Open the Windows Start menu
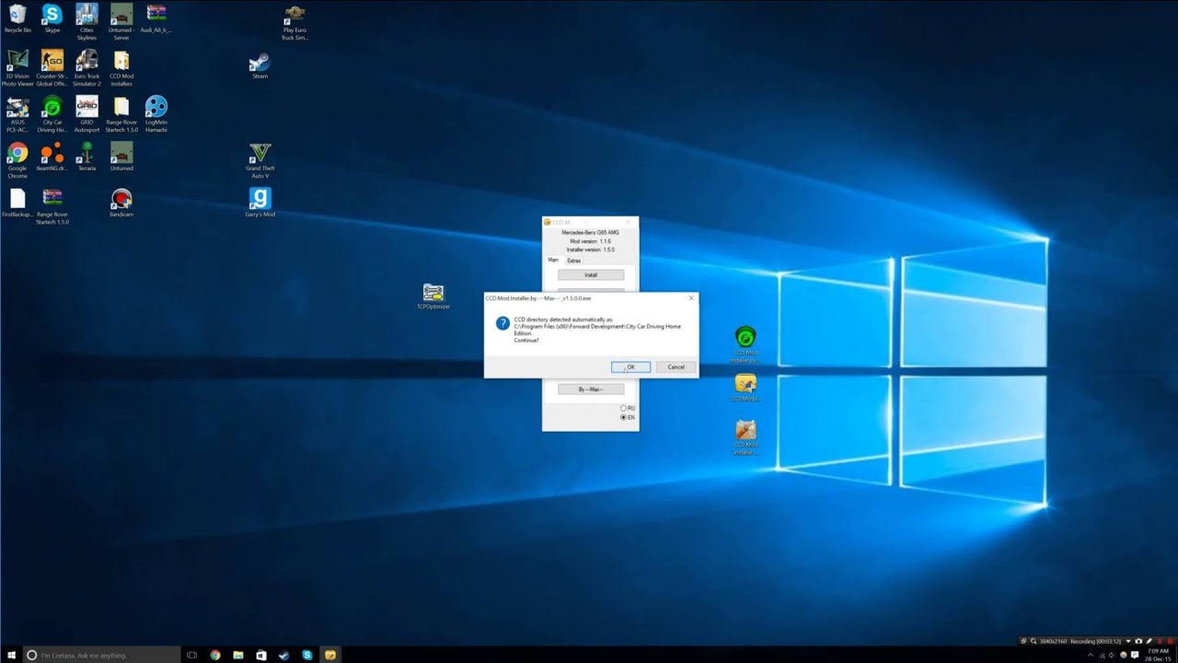This screenshot has height=663, width=1178. tap(11, 655)
